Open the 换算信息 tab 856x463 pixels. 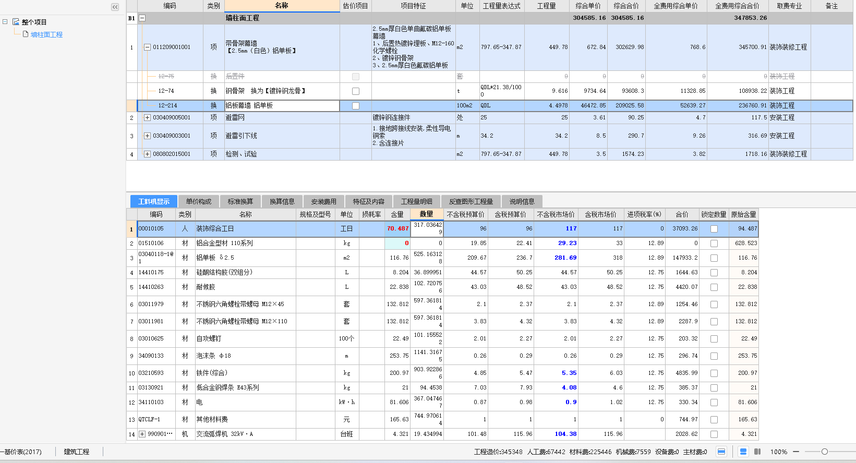coord(282,201)
